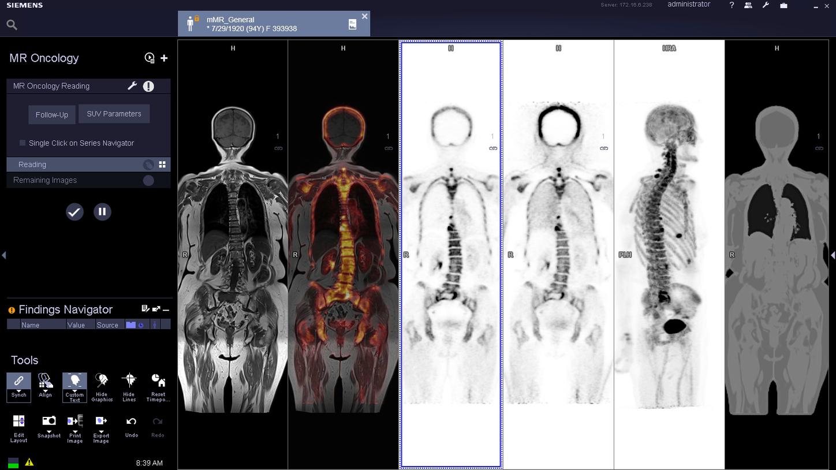Click the Export Image tool
Screen dimensions: 836x470
pyautogui.click(x=100, y=421)
